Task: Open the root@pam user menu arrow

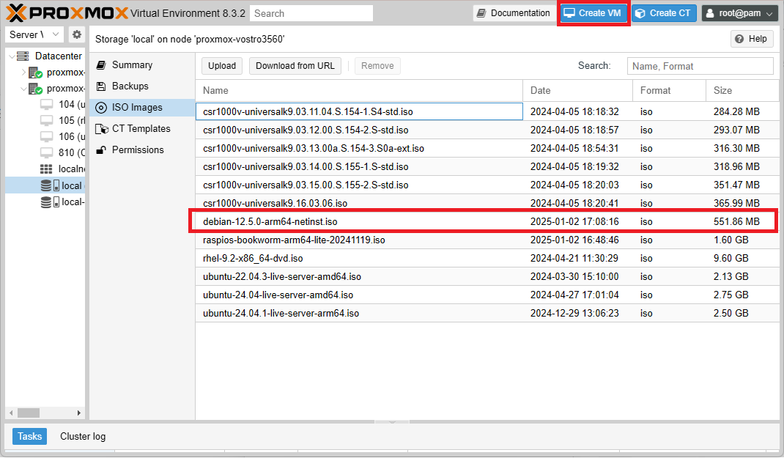Action: (x=769, y=14)
